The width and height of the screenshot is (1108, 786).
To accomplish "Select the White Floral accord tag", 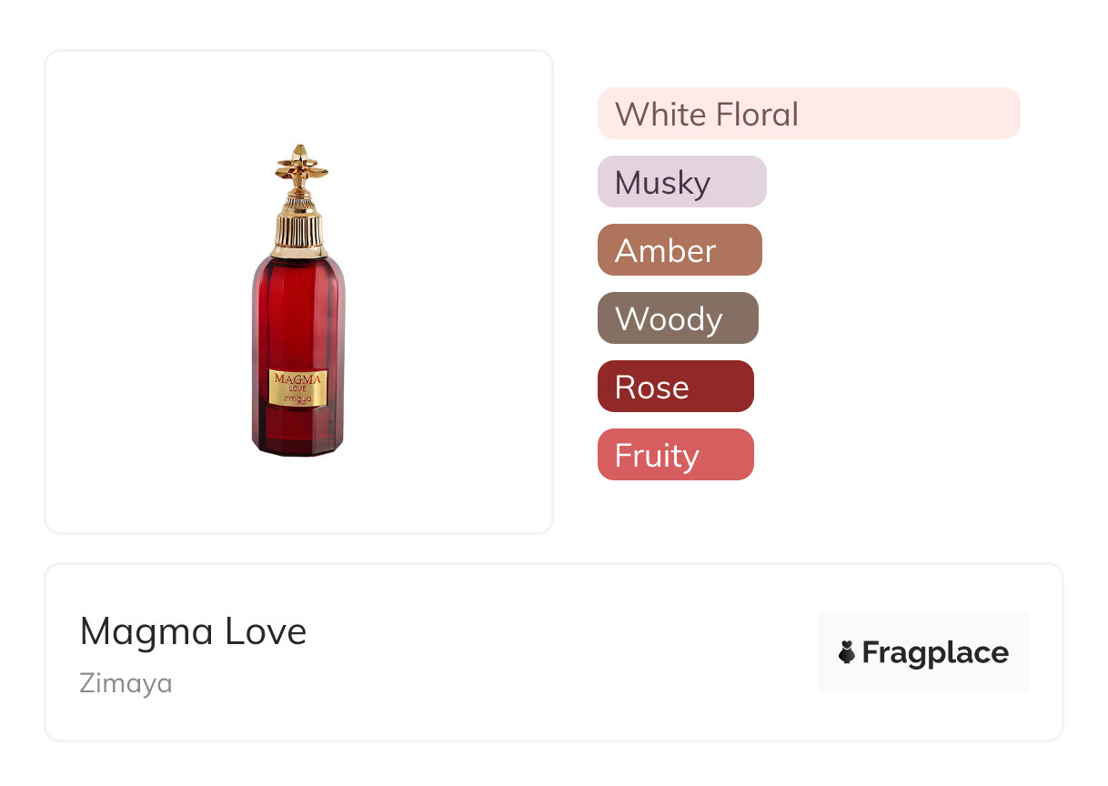I will [x=808, y=114].
